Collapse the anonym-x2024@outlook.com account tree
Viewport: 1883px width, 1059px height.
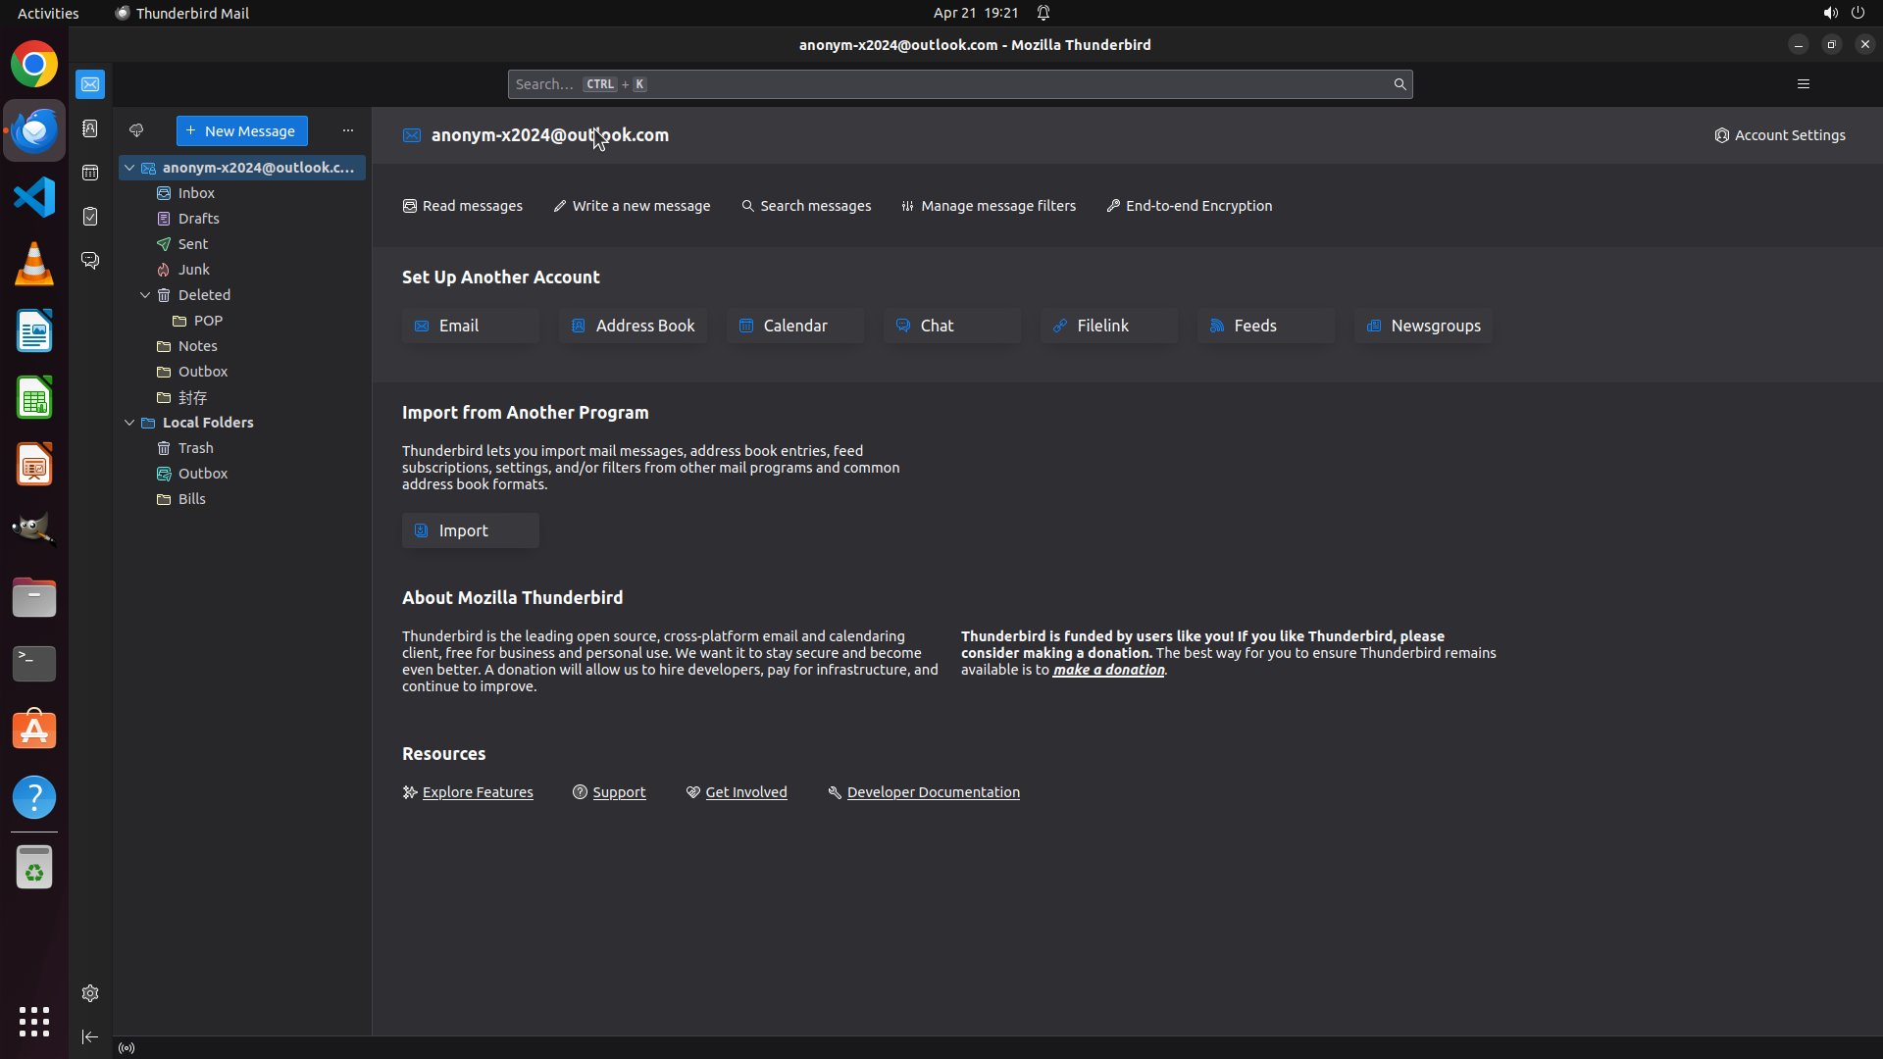(129, 168)
